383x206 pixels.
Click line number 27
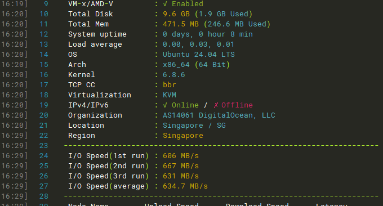44,186
